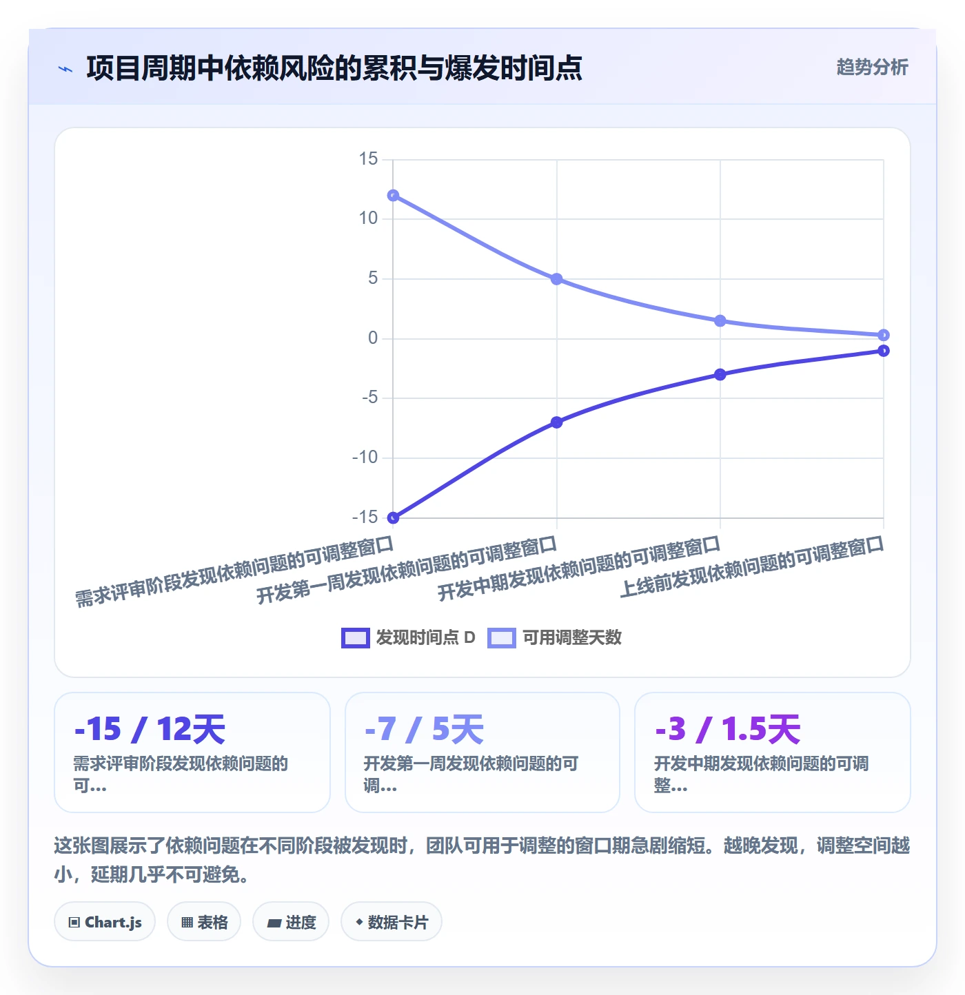Click the card caption 需求评审阶段发现依赖问题的可…
Screen dimensions: 965x995
pos(181,775)
